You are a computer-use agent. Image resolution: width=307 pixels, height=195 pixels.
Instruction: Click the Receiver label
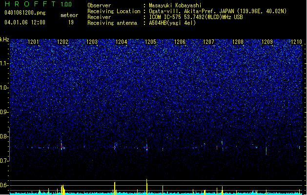[x=99, y=17]
